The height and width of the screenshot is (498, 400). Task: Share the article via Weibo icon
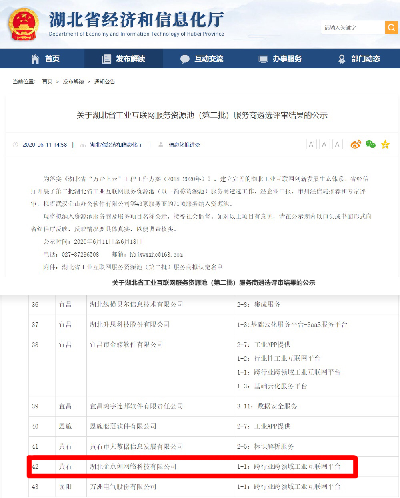pos(356,144)
